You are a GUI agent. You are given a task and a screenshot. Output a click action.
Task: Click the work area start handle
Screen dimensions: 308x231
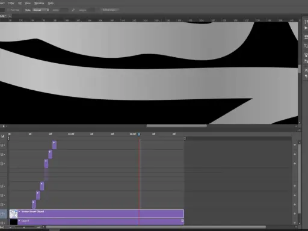8,138
